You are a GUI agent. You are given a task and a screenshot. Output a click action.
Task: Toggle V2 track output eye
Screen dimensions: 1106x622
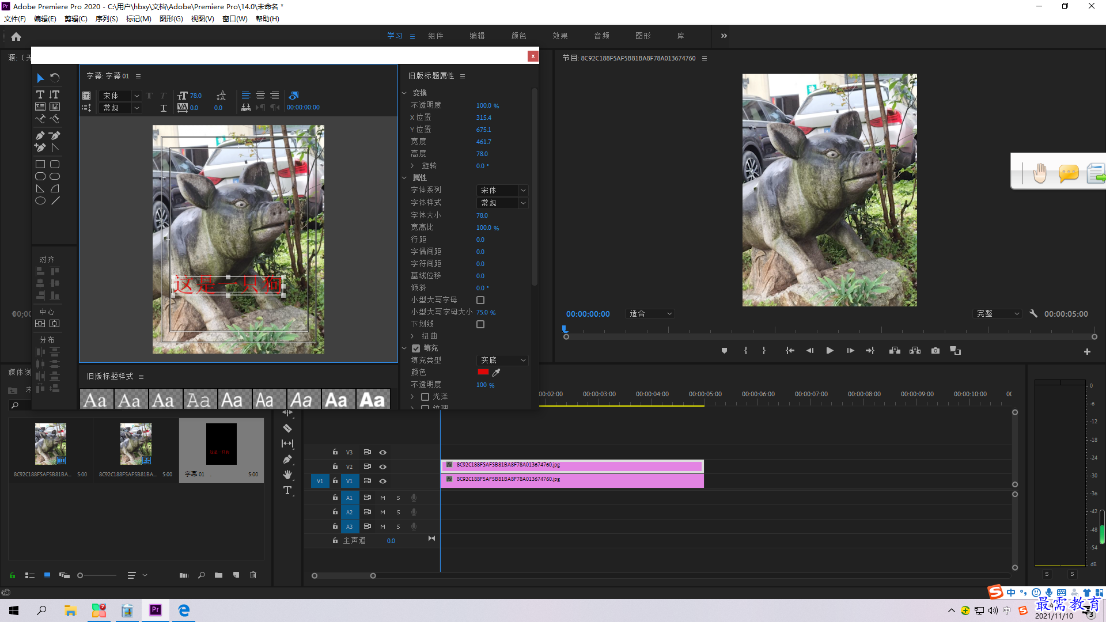(x=382, y=466)
